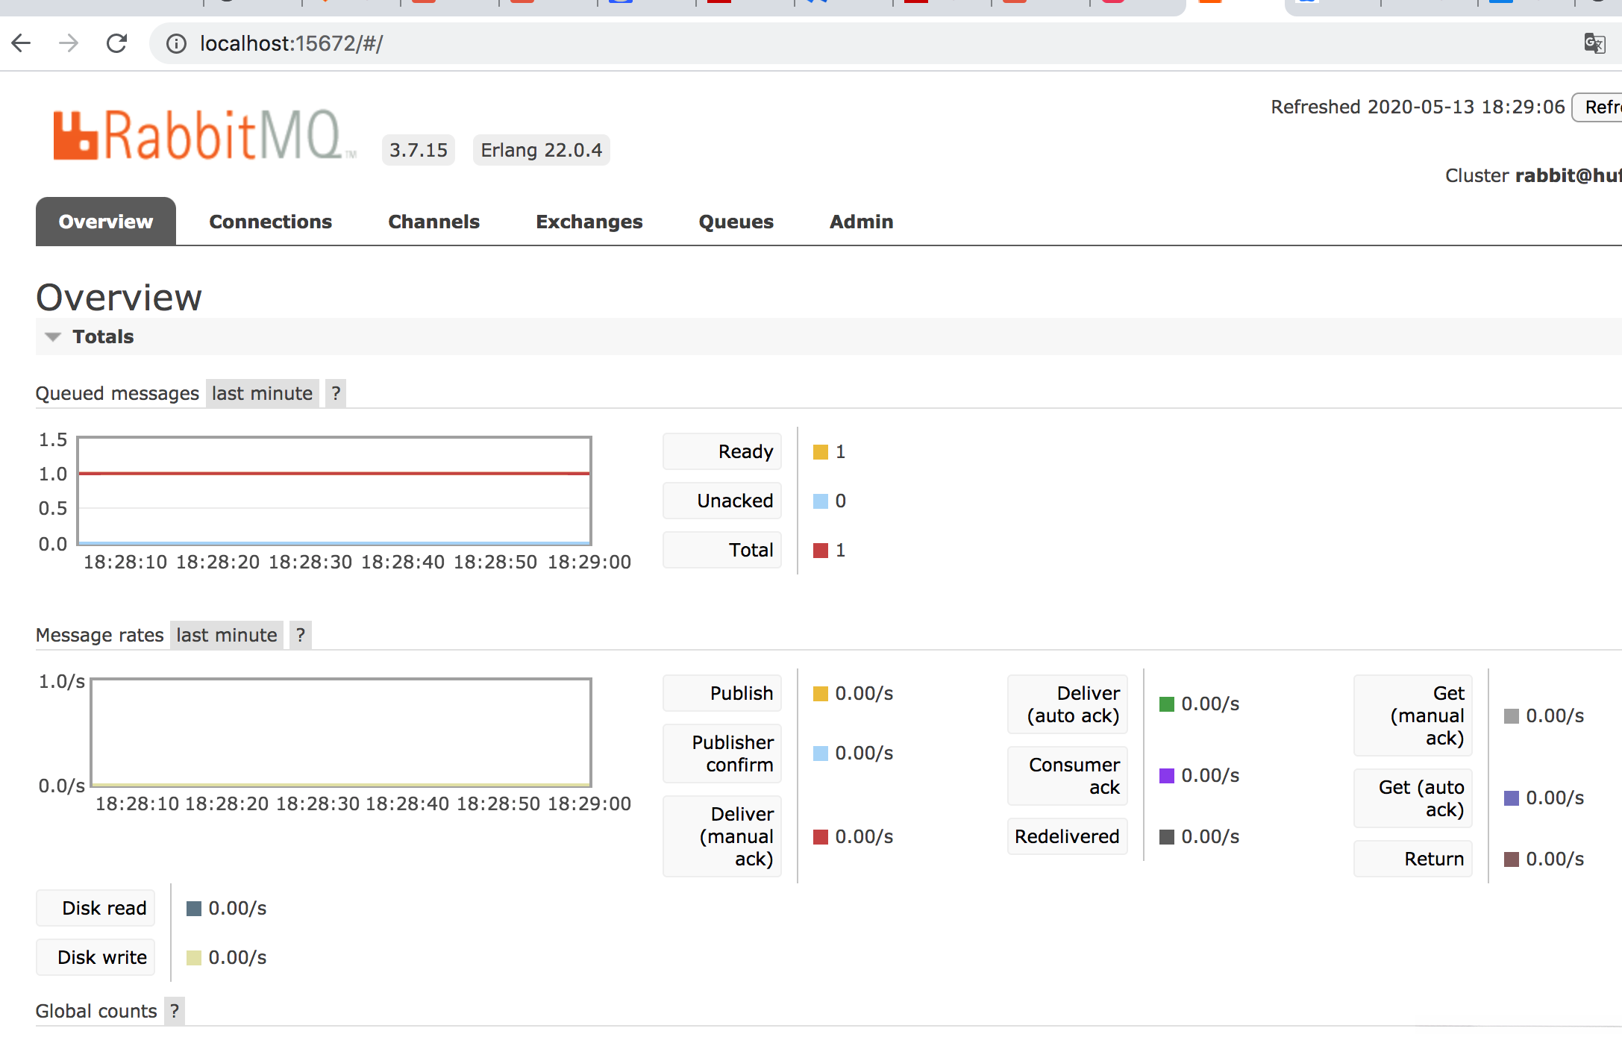
Task: Click the RabbitMQ logo
Action: 203,136
